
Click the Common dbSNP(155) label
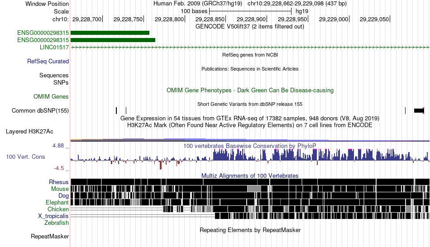point(40,110)
